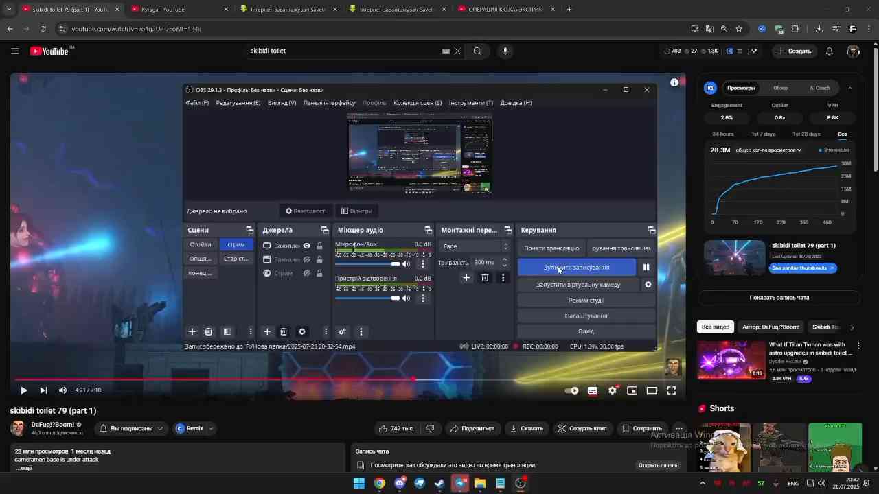Viewport: 879px width, 494px height.
Task: Expand hidden icons in the system tray
Action: click(702, 483)
